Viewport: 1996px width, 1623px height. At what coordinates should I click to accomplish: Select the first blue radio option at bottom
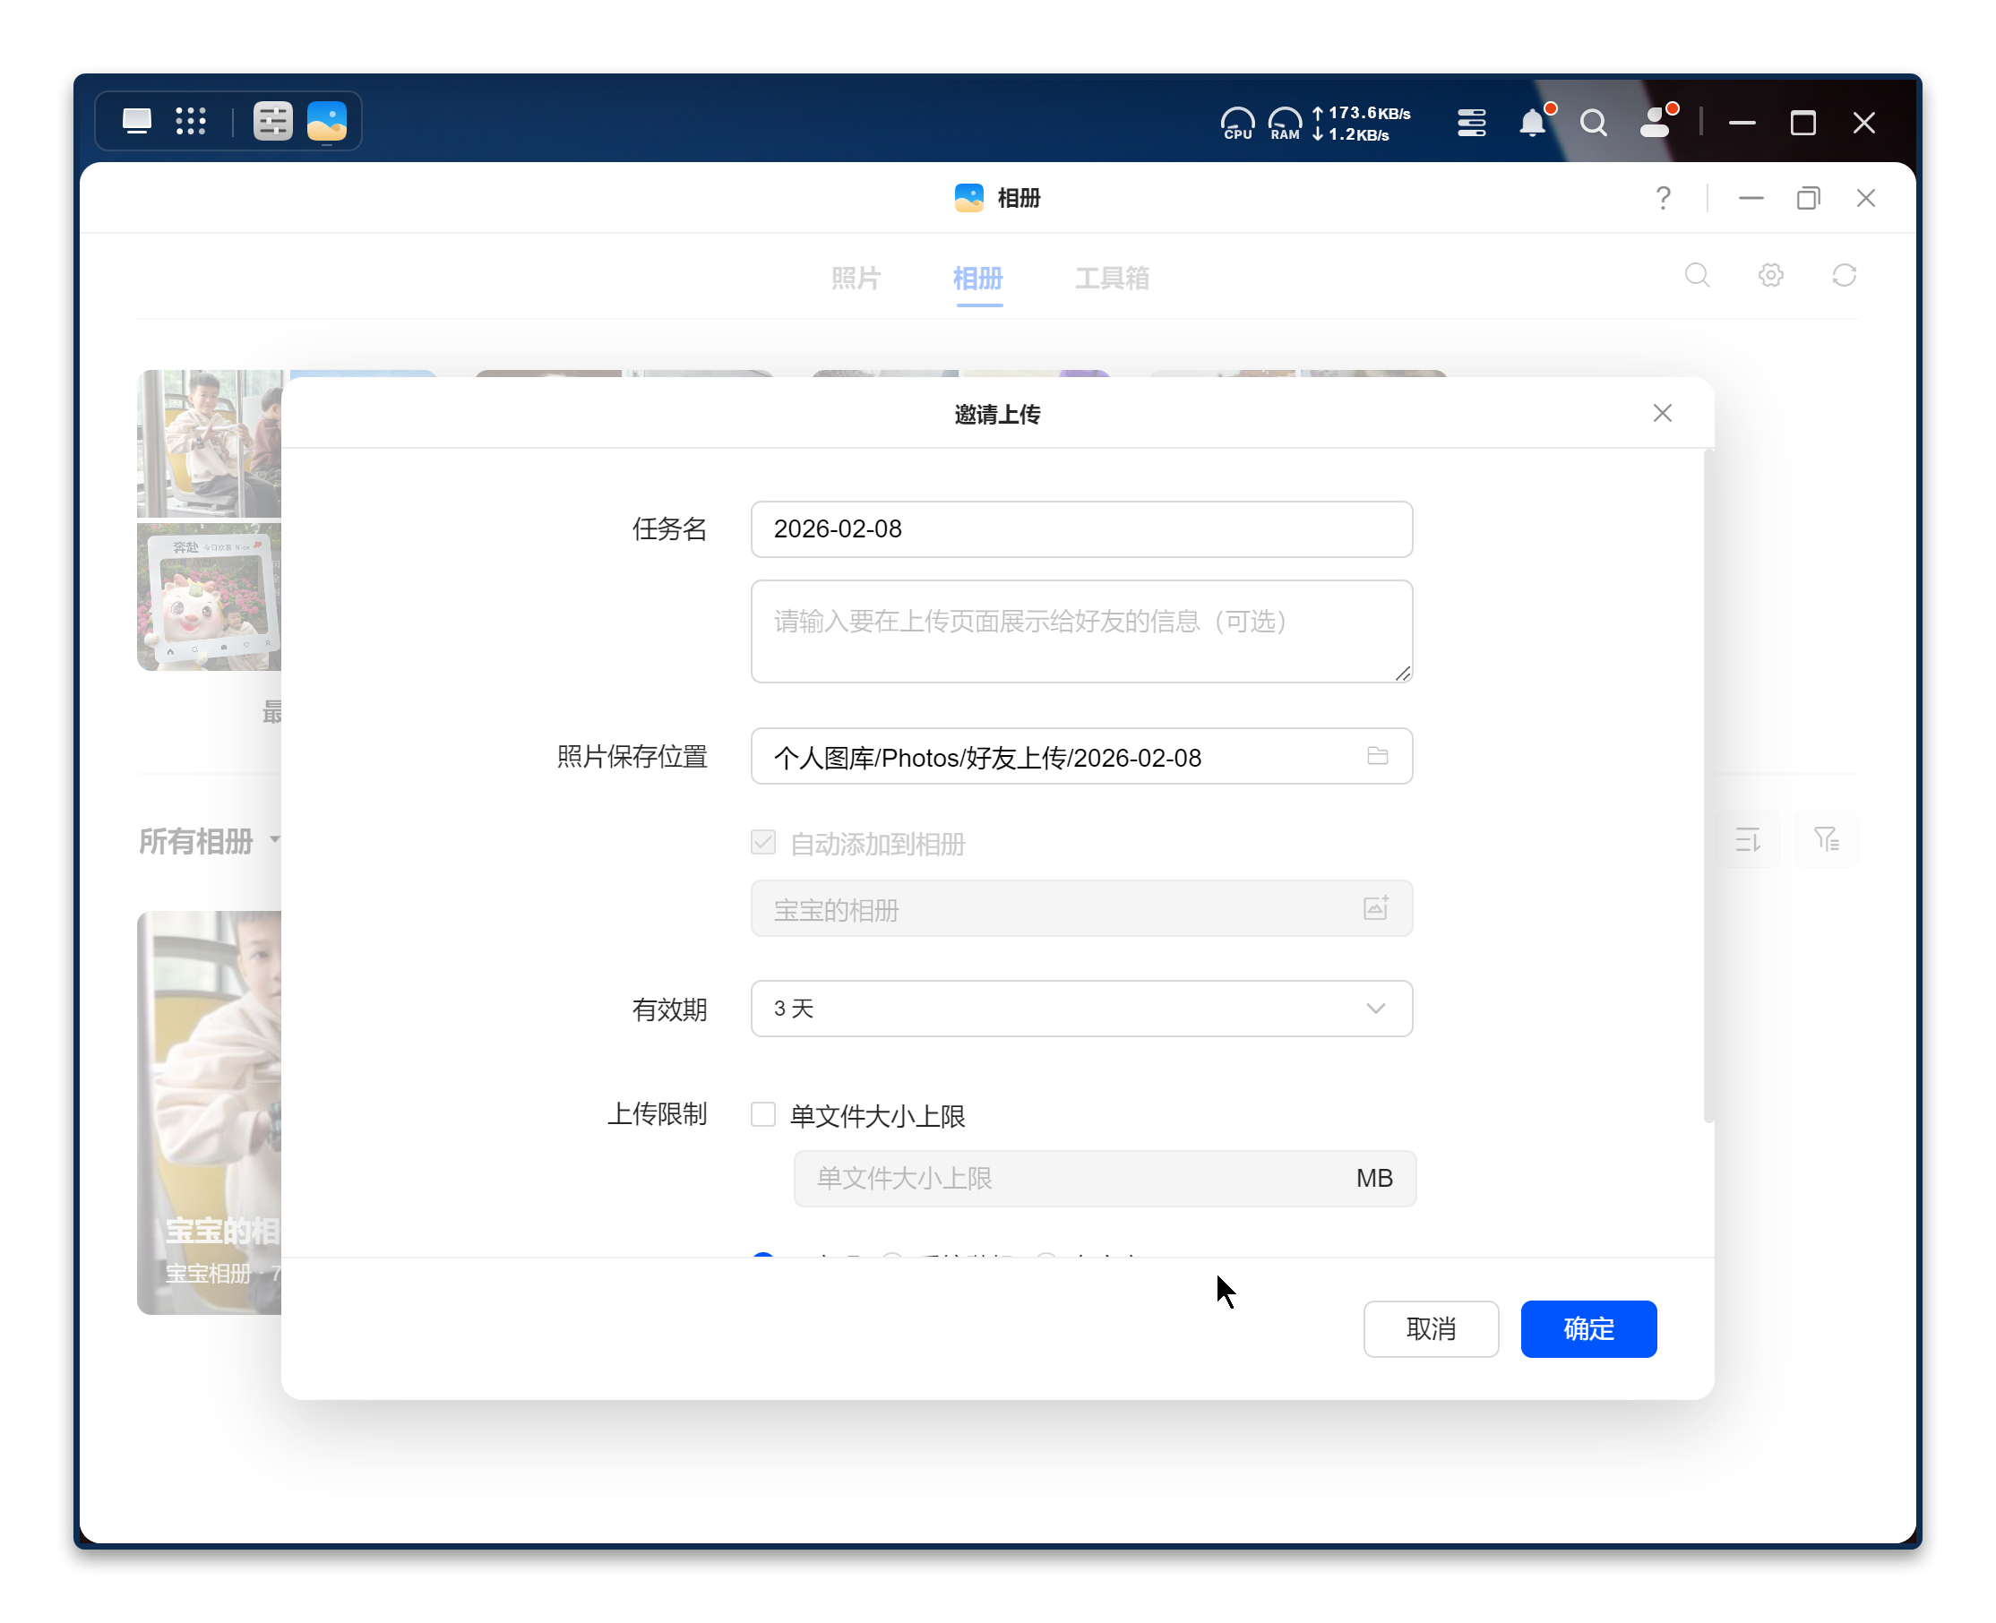(x=763, y=1255)
